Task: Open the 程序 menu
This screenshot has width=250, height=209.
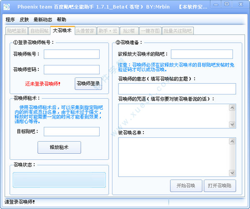Action: [x=10, y=20]
